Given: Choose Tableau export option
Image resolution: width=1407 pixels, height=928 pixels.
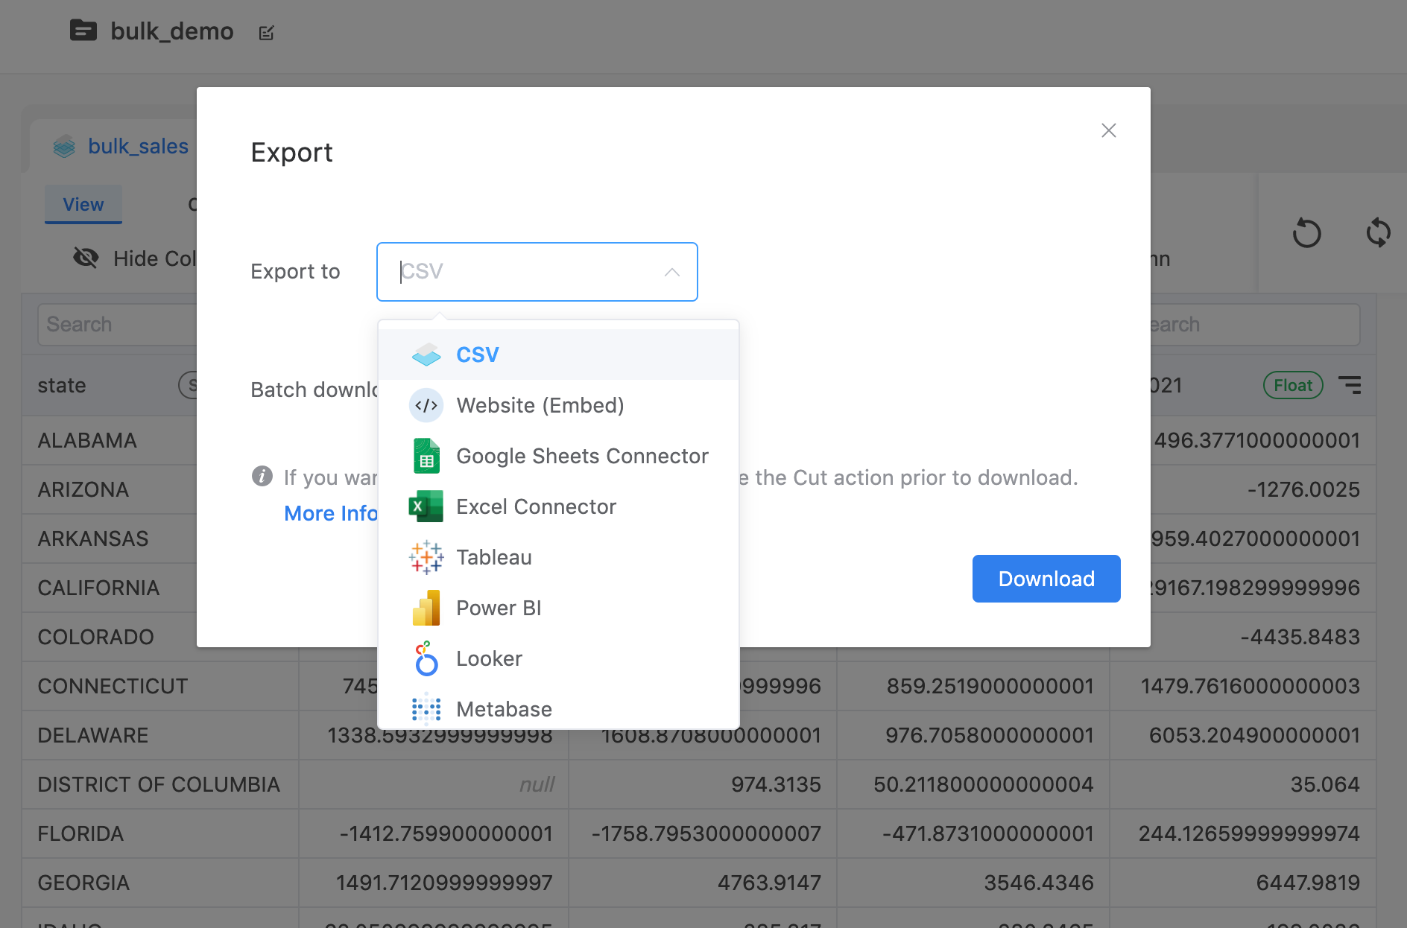Looking at the screenshot, I should click(x=558, y=557).
